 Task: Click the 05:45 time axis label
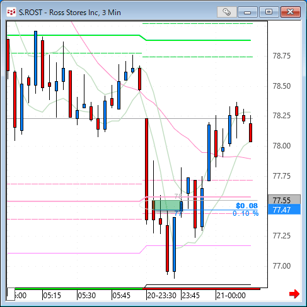tap(121, 296)
